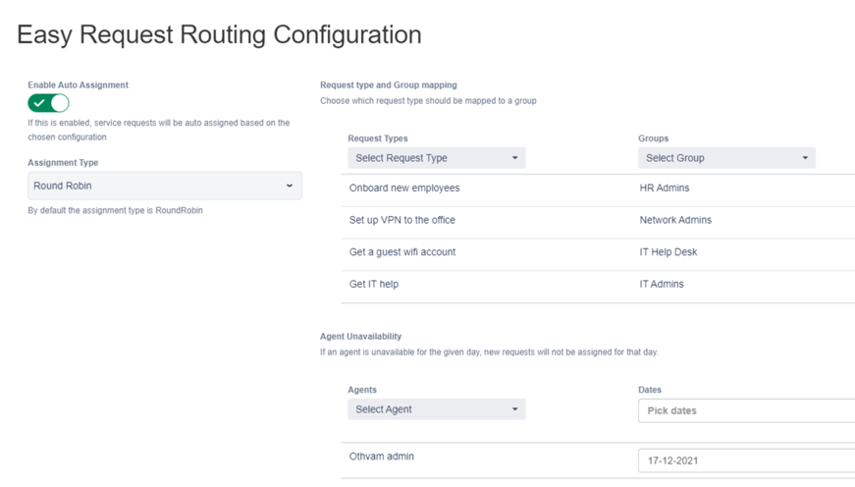Select the Get a guest wifi account row

click(402, 252)
